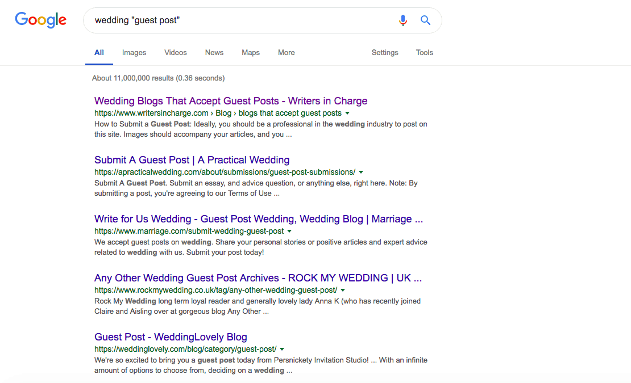Expand dropdown arrow beside apracticalwedding.com URL
631x383 pixels.
pos(361,172)
